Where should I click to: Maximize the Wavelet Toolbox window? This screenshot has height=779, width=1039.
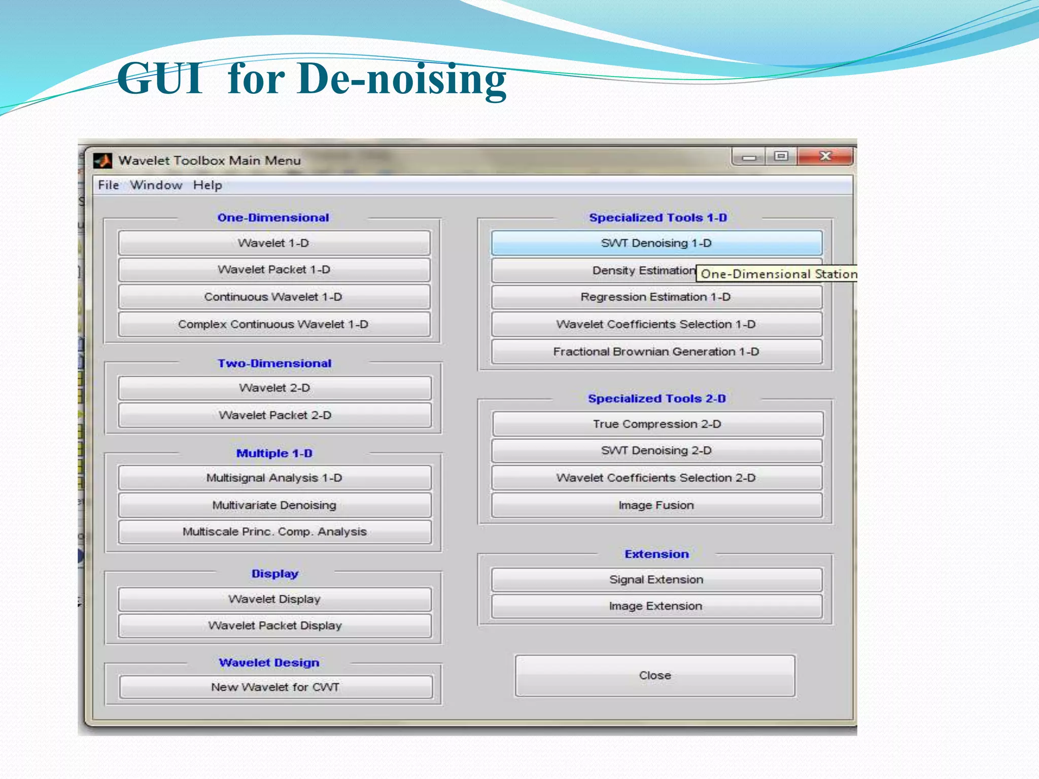pos(781,156)
